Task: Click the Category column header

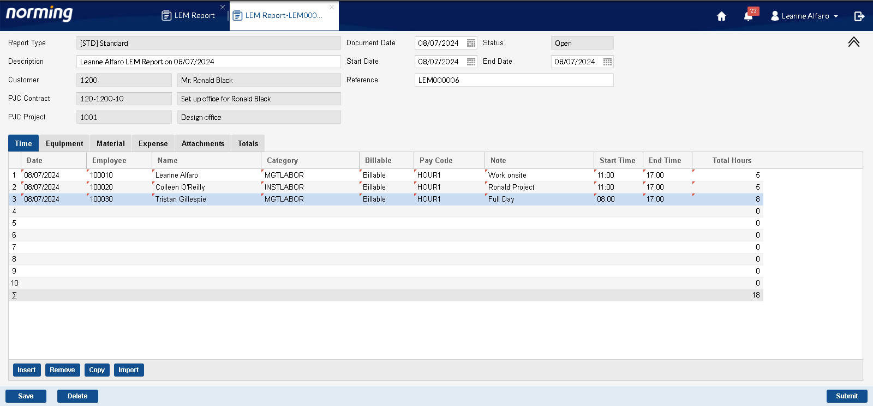Action: click(310, 160)
